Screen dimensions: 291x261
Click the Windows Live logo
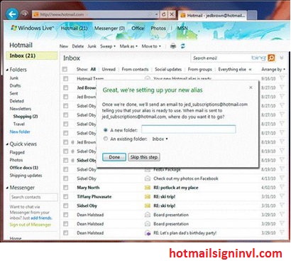33,28
